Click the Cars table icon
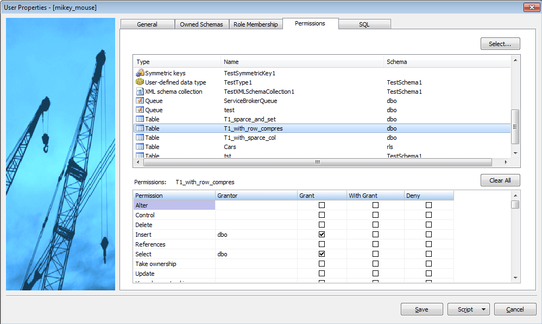This screenshot has height=324, width=542. click(x=140, y=147)
